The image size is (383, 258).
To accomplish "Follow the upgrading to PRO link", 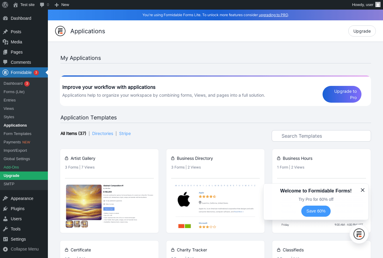I will pyautogui.click(x=273, y=15).
